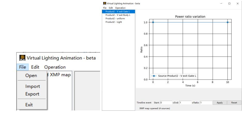Image resolution: width=242 pixels, height=113 pixels.
Task: Select Import in the File menu
Action: [x=33, y=86]
